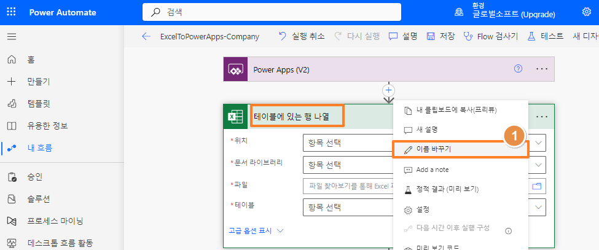Click the Power Automate title

(63, 12)
